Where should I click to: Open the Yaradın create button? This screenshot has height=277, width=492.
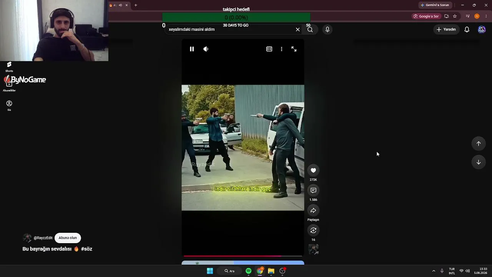pos(446,30)
